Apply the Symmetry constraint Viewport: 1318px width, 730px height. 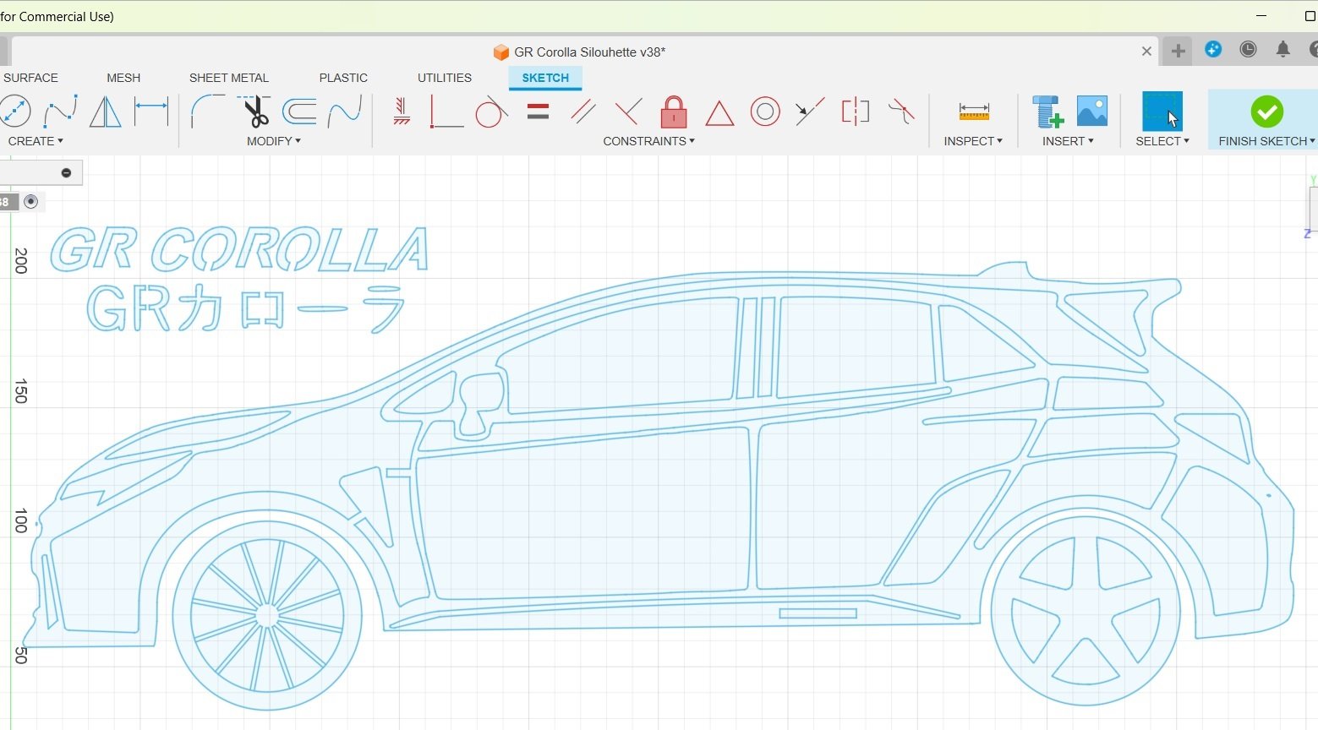pyautogui.click(x=856, y=112)
